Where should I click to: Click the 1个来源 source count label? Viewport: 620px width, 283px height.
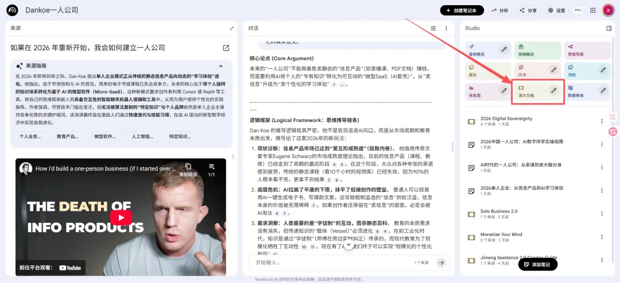(x=422, y=262)
